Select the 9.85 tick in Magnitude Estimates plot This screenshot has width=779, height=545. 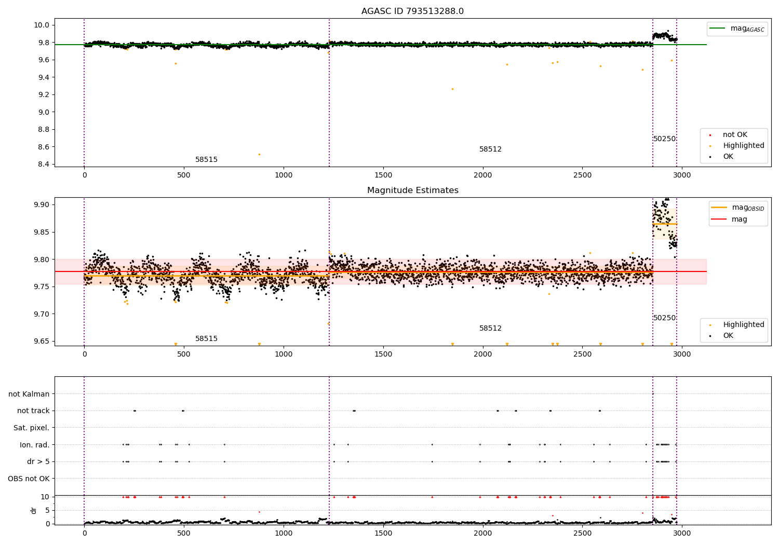click(x=42, y=232)
